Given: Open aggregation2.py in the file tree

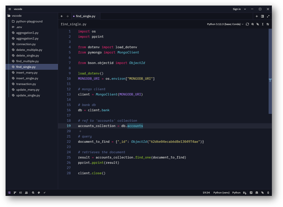Looking at the screenshot, I should click(32, 38).
